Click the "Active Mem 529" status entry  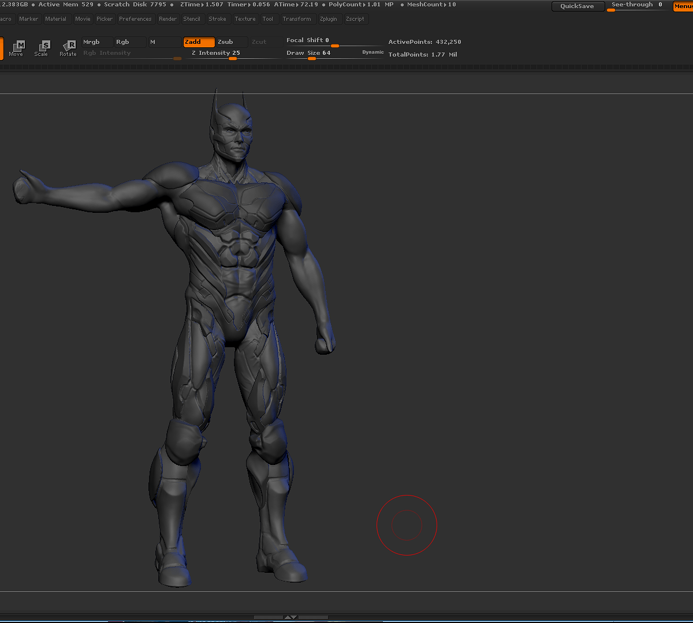[x=66, y=5]
